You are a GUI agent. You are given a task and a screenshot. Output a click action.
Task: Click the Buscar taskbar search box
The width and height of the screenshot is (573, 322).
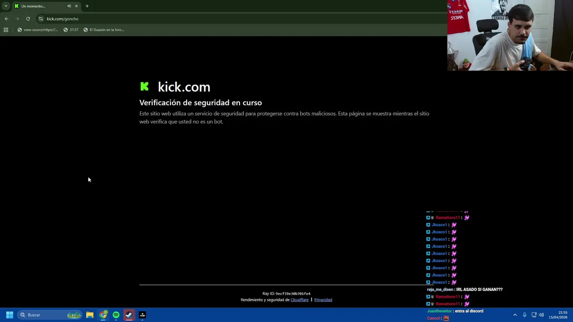tap(50, 315)
